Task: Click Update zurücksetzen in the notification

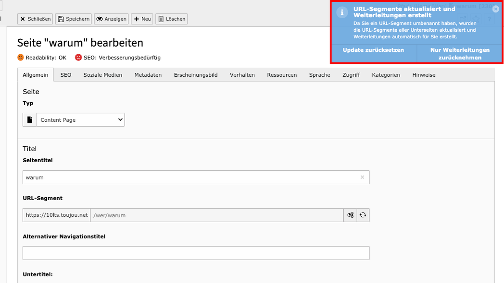Action: (x=373, y=50)
